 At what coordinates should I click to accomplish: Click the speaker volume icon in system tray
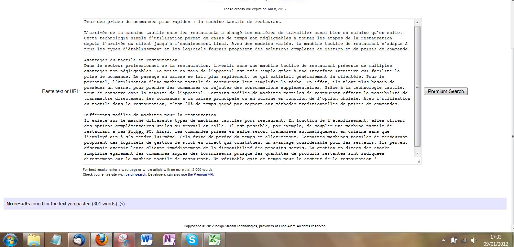(474, 240)
